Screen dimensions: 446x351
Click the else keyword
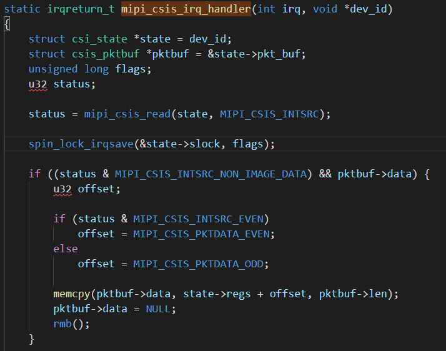66,249
